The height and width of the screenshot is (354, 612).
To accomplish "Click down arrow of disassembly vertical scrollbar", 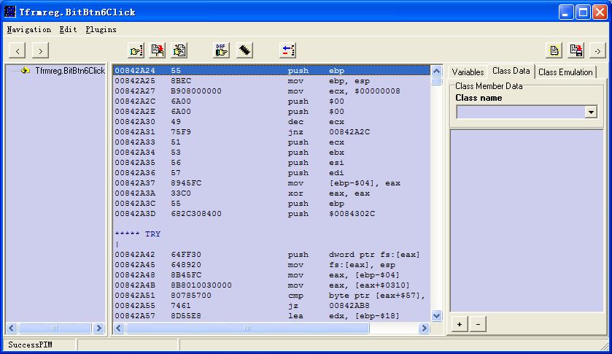I will (436, 315).
